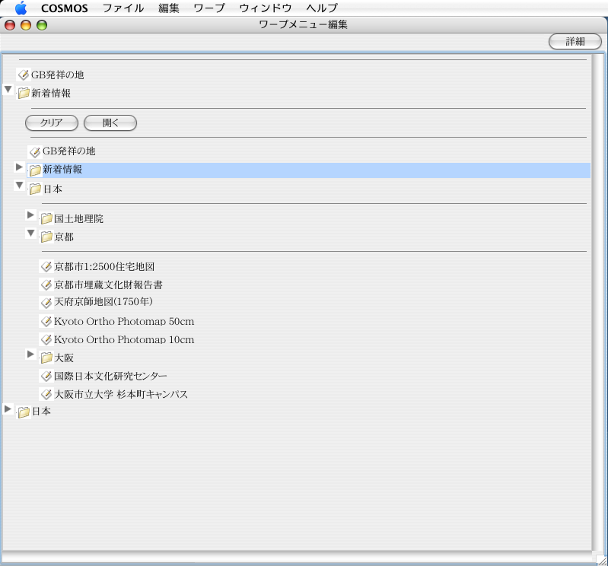The image size is (608, 566).
Task: Click the bookmark icon beside 京都市埋蔵文化財報告書
Action: click(x=46, y=285)
